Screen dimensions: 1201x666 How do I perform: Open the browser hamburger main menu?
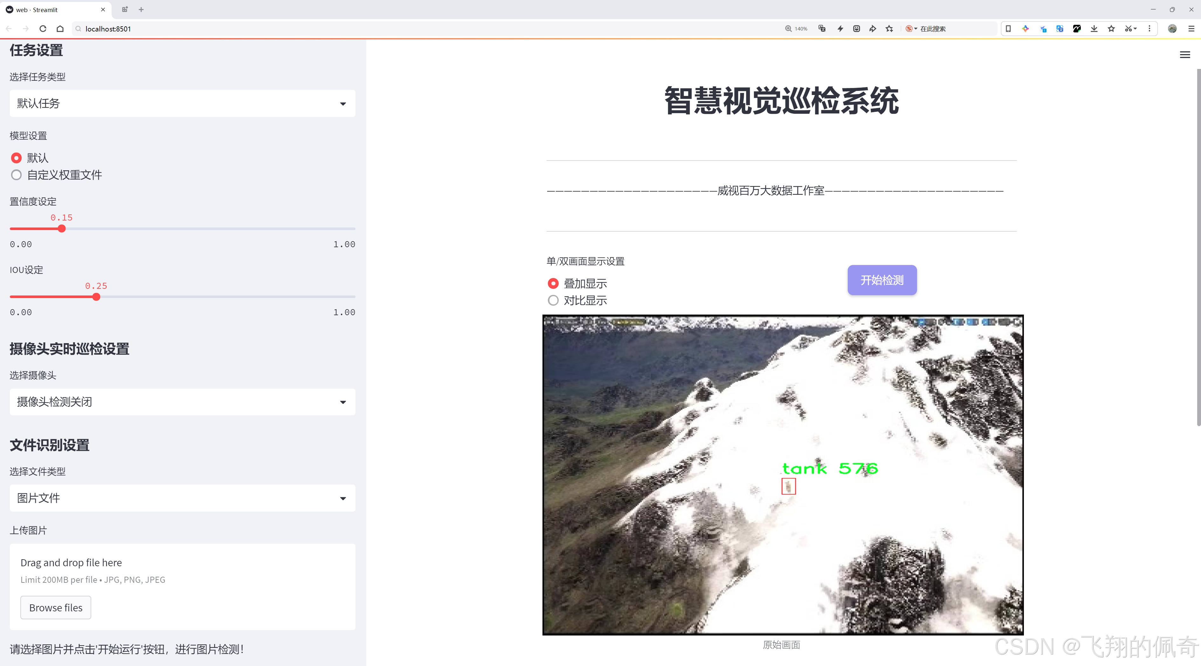[1191, 29]
